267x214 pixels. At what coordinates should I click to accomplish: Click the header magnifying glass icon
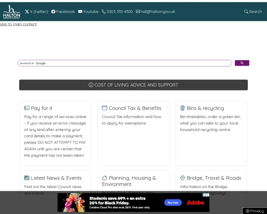[x=246, y=12]
